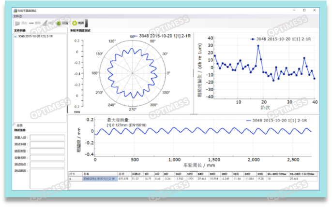Click the app icon in title bar
The width and height of the screenshot is (332, 207).
(15, 10)
